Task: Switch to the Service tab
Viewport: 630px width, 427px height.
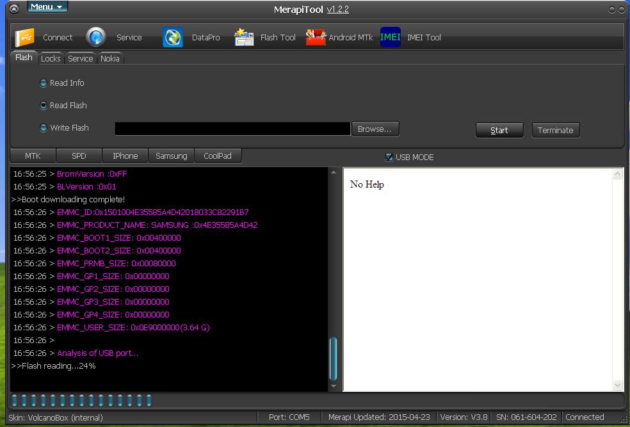Action: pyautogui.click(x=81, y=59)
